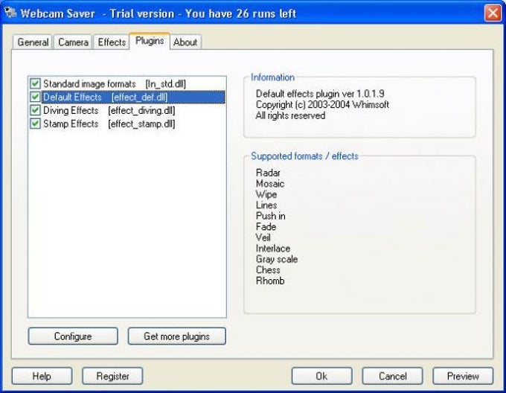Screen dimensions: 506x393
Task: Click the Lines effect entry
Action: click(266, 205)
